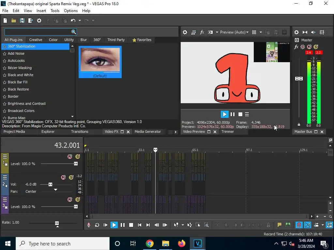The width and height of the screenshot is (334, 250).
Task: Mute video track 1
Action: 70,157
